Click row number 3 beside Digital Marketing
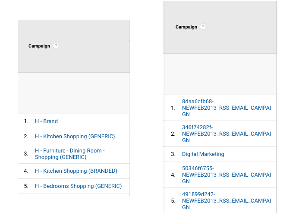Viewport: 302px width, 216px height. pos(173,154)
